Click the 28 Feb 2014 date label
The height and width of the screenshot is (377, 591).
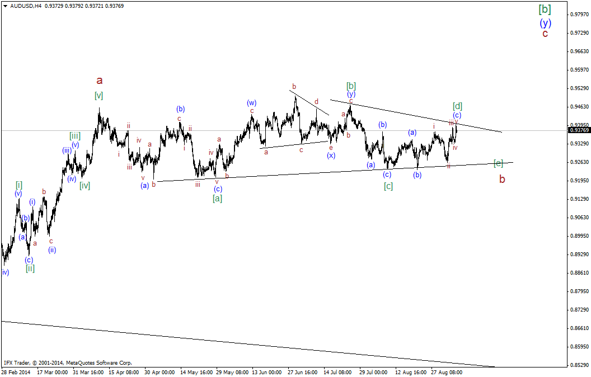click(16, 373)
